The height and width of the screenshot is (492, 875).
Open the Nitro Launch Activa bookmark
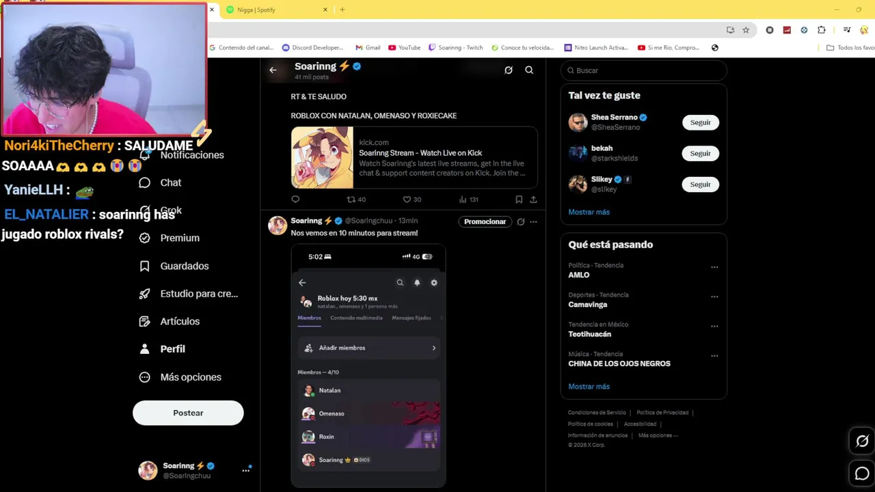pyautogui.click(x=596, y=48)
